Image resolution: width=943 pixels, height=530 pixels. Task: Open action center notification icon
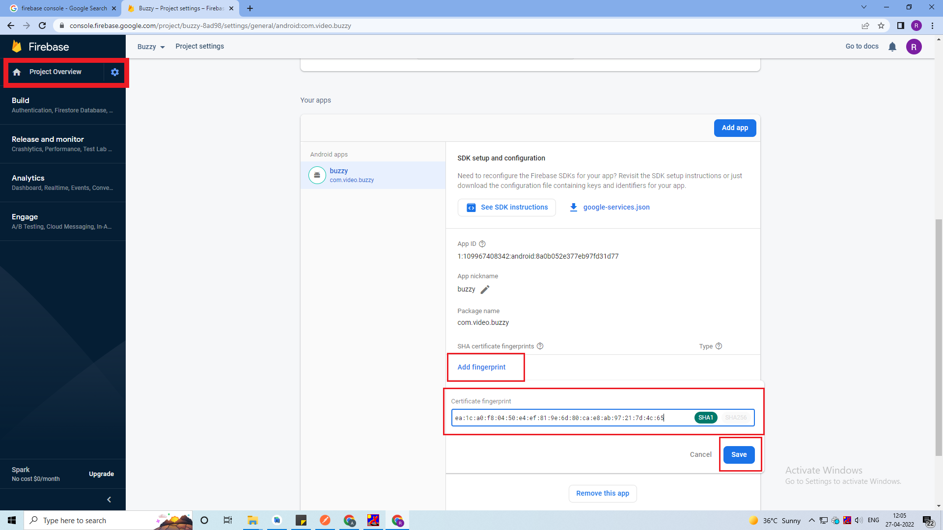pos(928,520)
